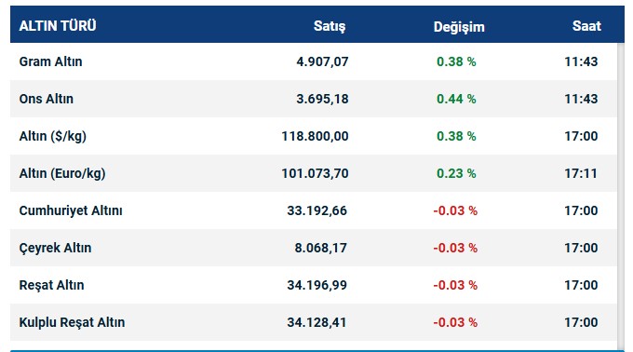Screen dimensions: 633x352
Task: Open the Reşat Altın row
Action: pyautogui.click(x=314, y=285)
